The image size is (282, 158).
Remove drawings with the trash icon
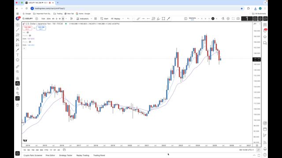click(x=18, y=105)
